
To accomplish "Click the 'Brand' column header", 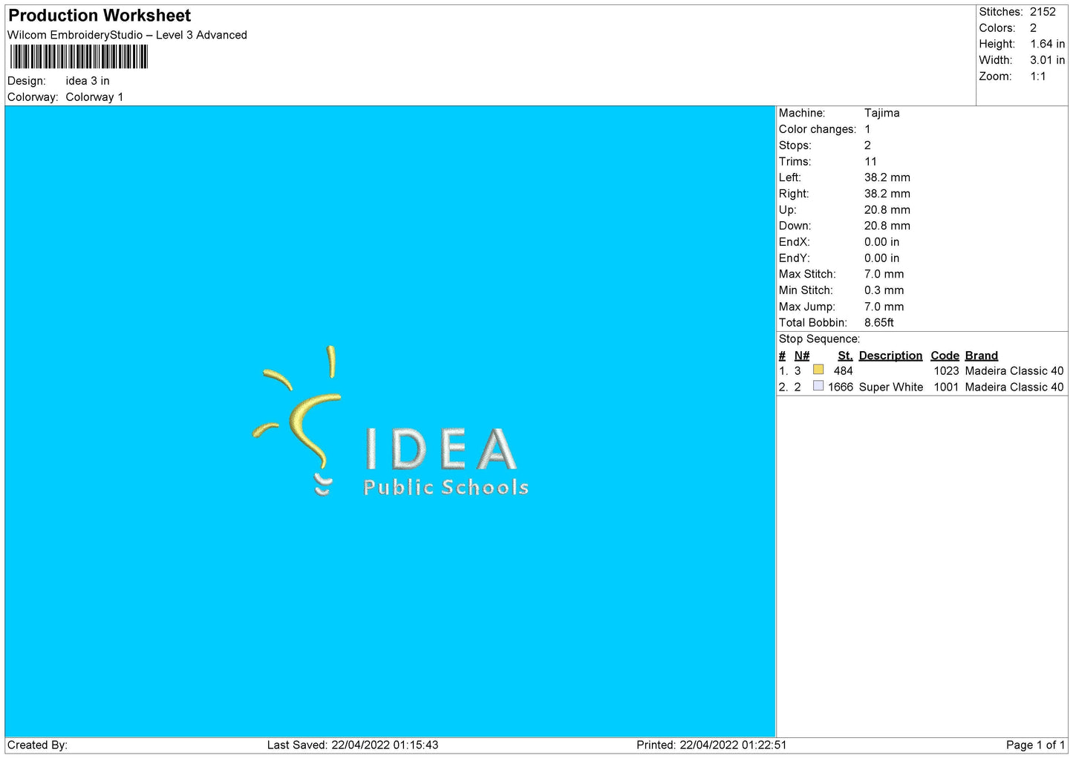I will point(981,356).
